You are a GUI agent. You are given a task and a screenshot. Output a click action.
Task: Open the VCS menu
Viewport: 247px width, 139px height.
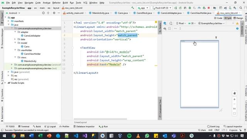(85, 3)
